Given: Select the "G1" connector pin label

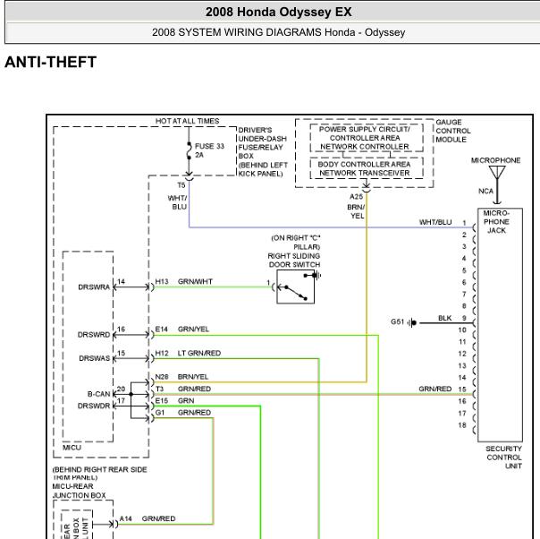Looking at the screenshot, I should coord(160,413).
